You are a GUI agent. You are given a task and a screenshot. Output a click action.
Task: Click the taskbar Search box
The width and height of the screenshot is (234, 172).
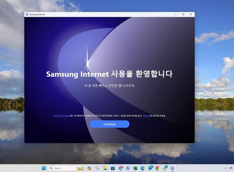(66, 168)
